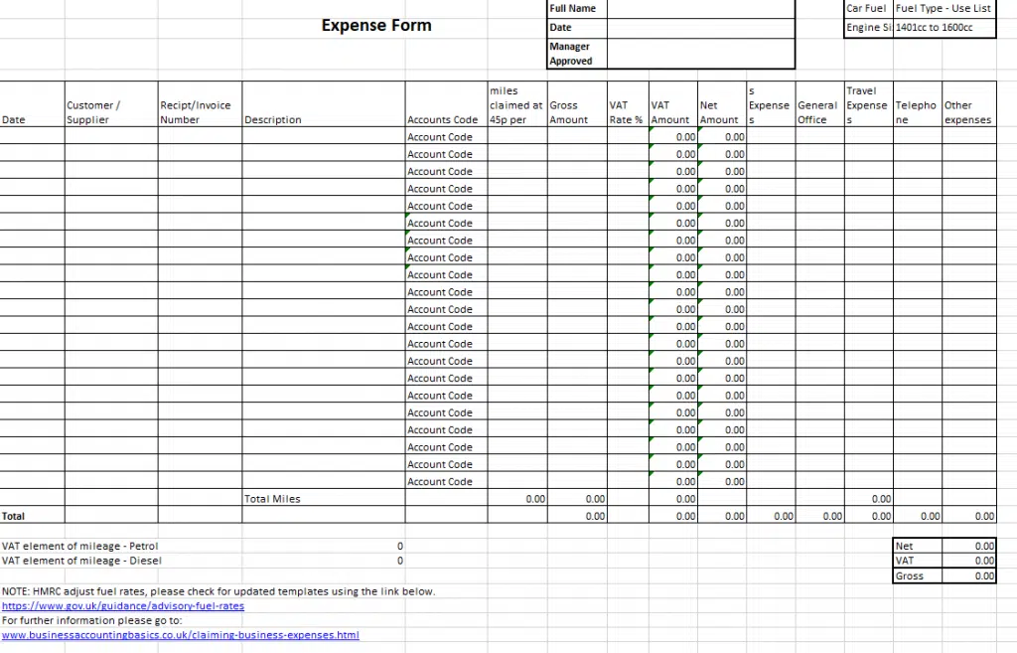Select the 1401cc to 1600cc engine size cell

[944, 27]
